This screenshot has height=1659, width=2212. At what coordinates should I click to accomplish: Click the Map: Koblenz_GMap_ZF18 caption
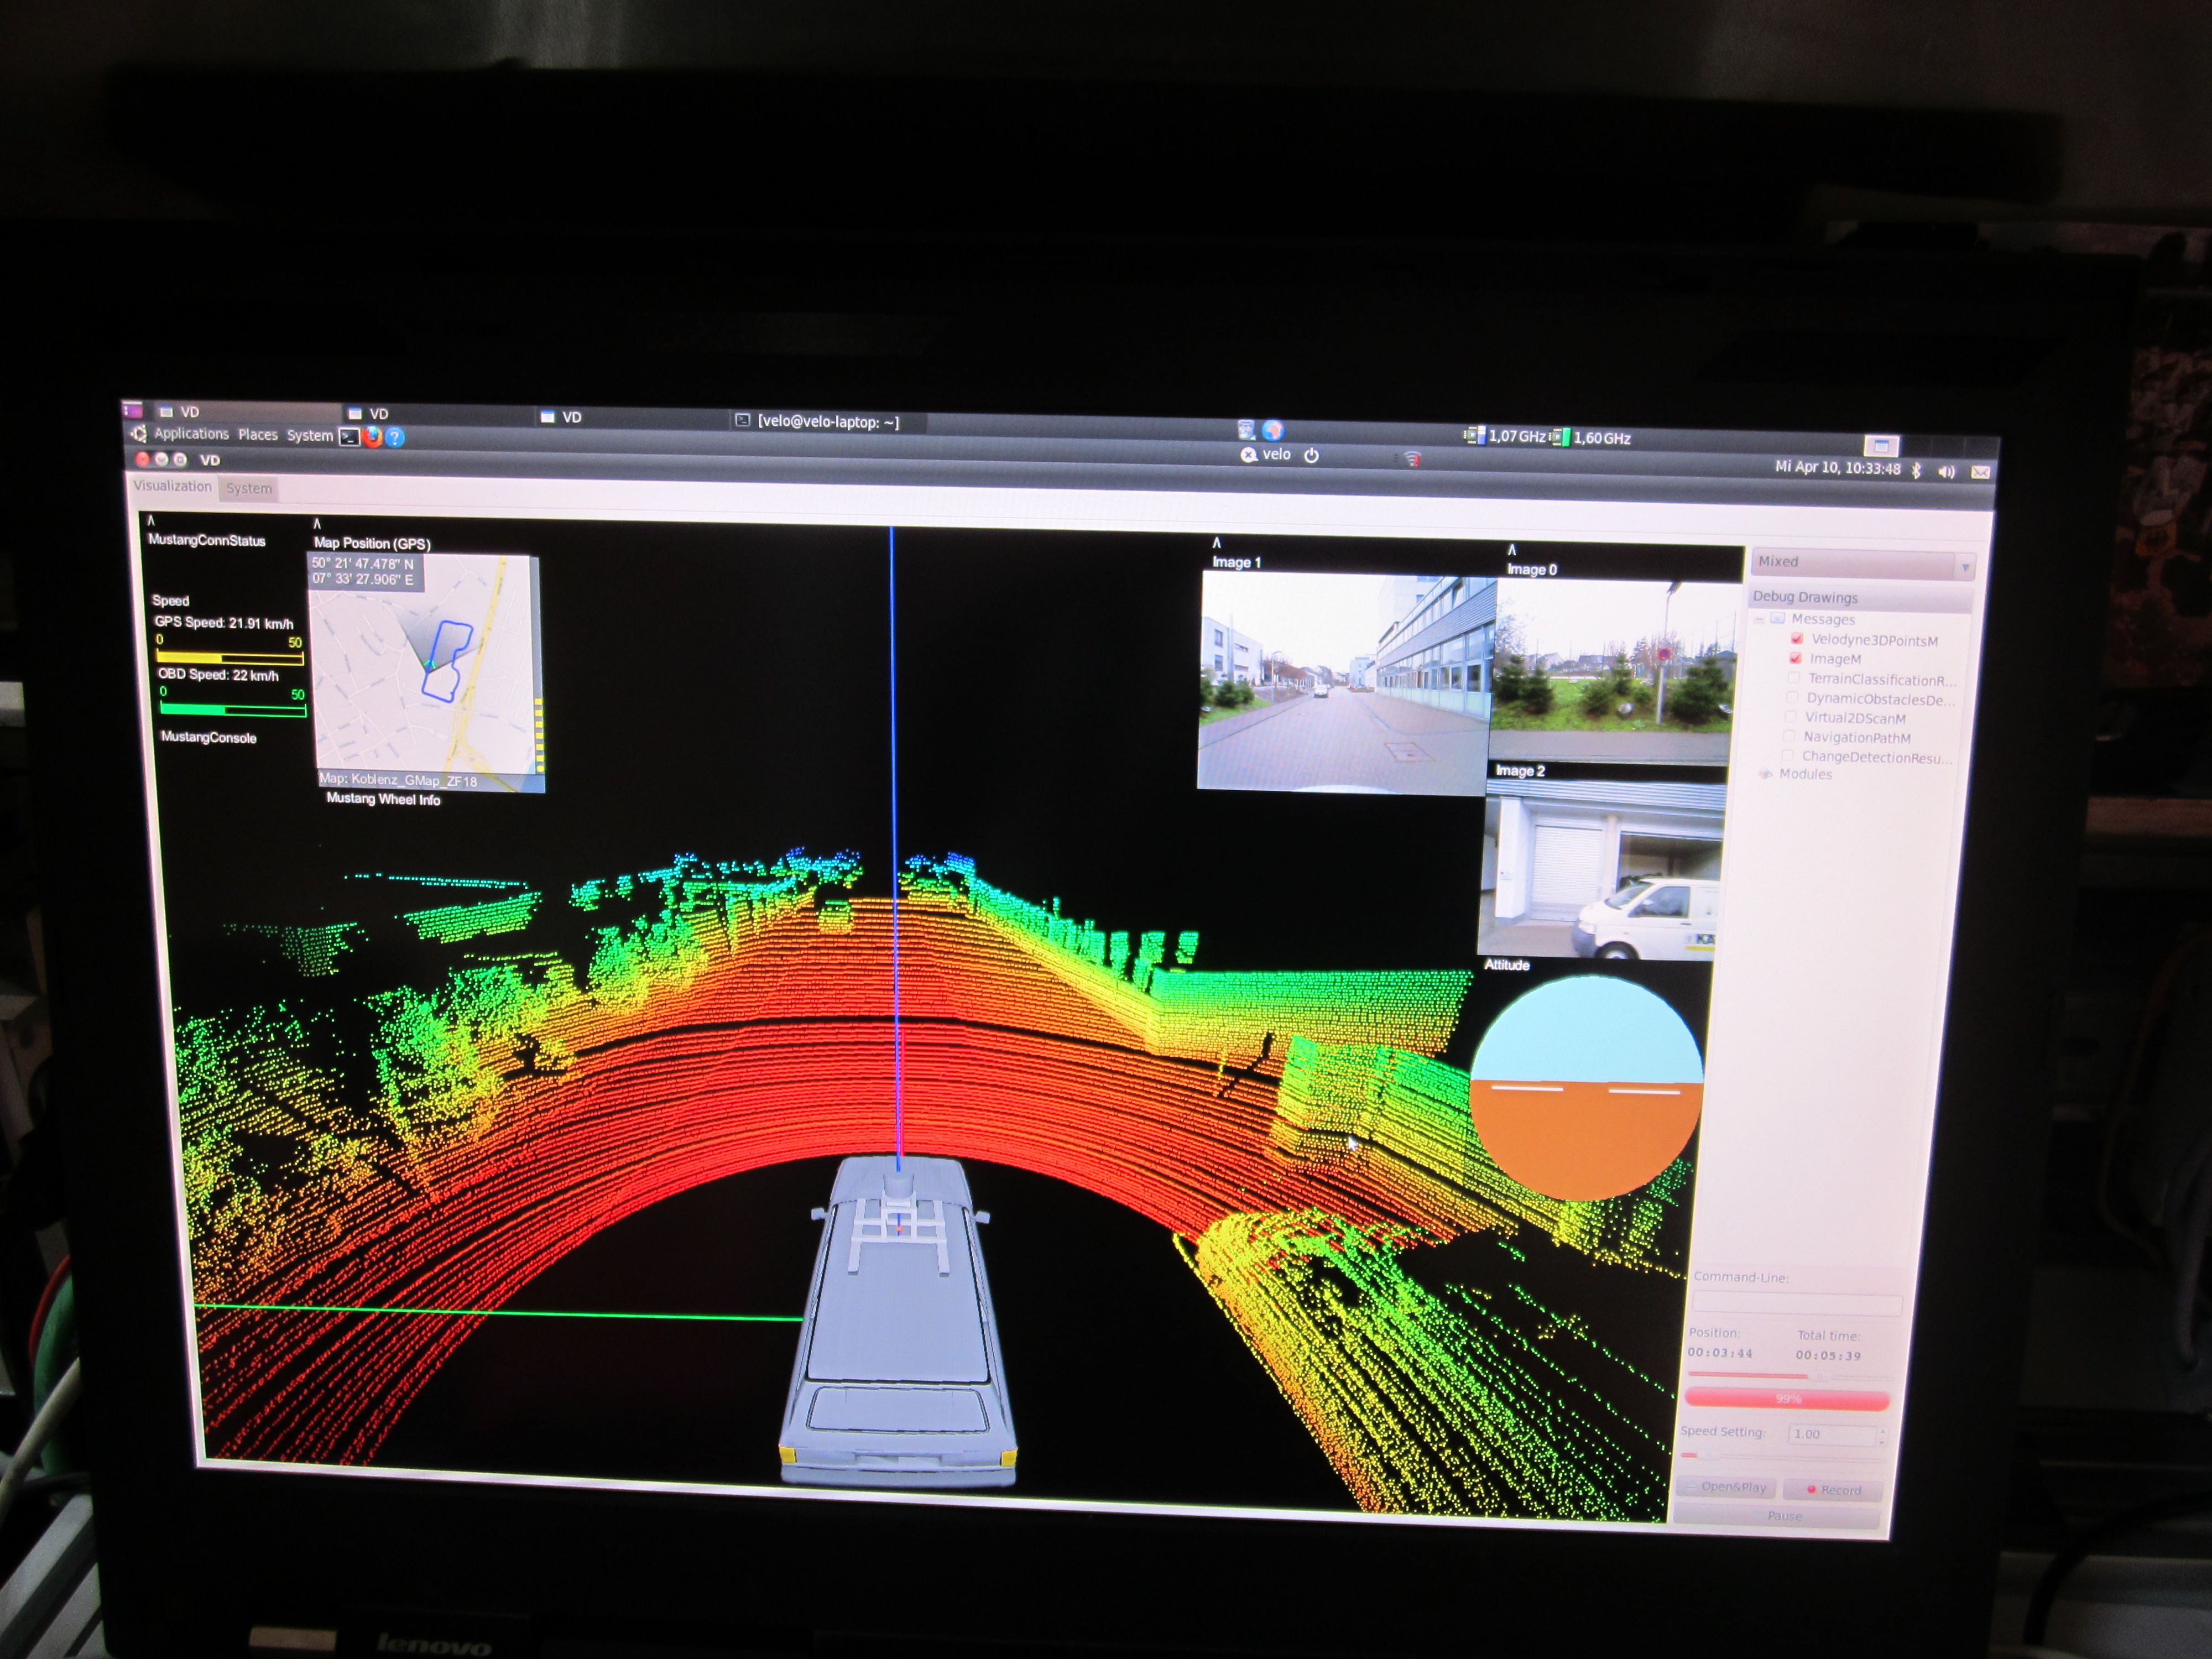click(x=398, y=780)
